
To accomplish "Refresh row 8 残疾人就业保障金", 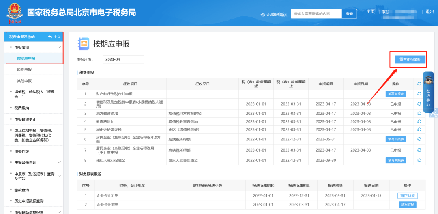I will tap(419, 160).
